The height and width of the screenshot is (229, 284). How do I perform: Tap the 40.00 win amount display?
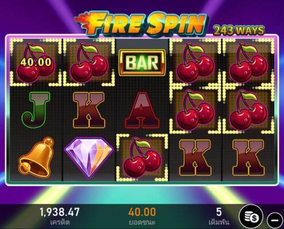point(142,212)
